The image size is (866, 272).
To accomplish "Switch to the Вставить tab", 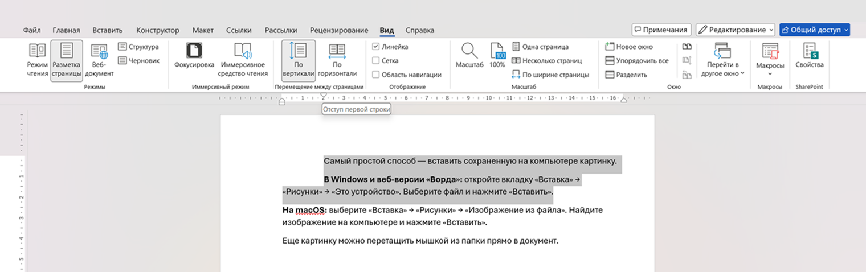I will point(108,30).
